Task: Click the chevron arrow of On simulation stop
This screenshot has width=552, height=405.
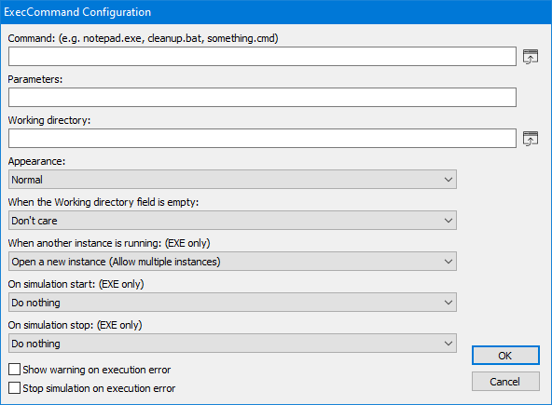Action: point(448,344)
